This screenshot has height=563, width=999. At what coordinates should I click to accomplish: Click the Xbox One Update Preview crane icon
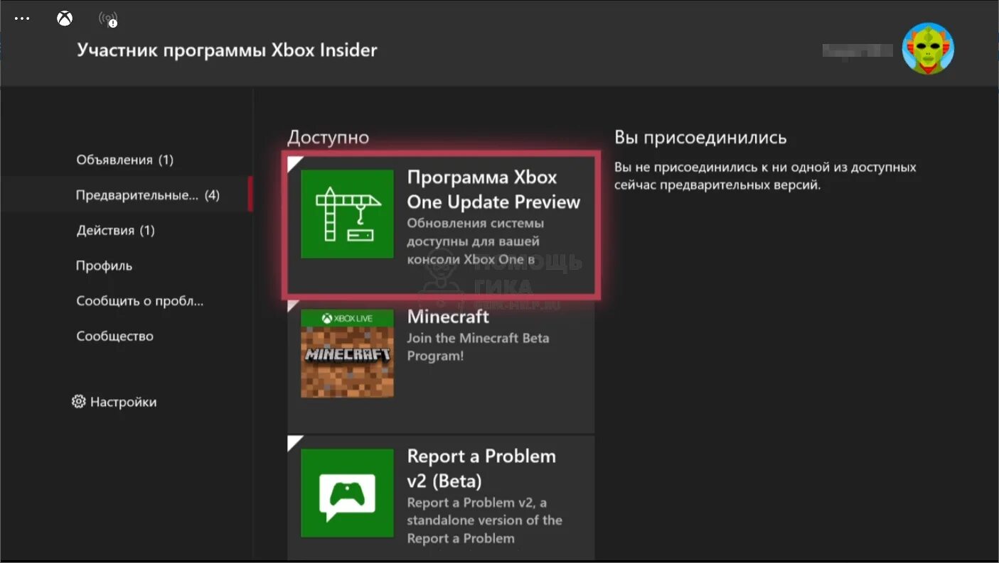[347, 214]
